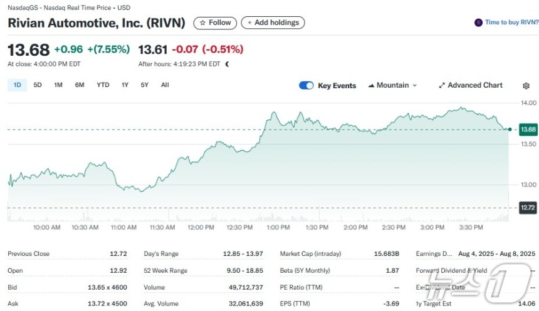Click the green 13.68 price marker on chart
The image size is (539, 311).
[528, 130]
